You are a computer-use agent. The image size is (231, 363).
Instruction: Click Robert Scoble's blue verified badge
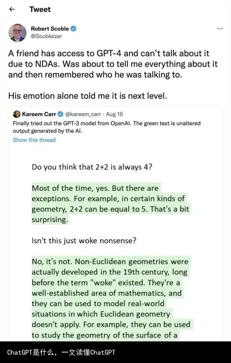coord(73,28)
